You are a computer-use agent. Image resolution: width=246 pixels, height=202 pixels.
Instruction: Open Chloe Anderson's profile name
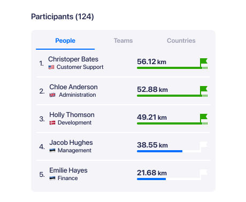[73, 87]
